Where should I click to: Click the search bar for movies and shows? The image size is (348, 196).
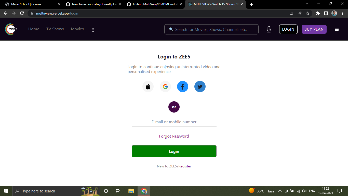click(x=211, y=29)
